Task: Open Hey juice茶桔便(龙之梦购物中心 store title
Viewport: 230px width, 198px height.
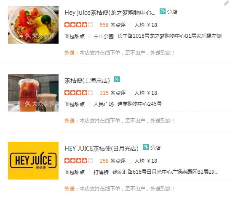Action: click(110, 13)
